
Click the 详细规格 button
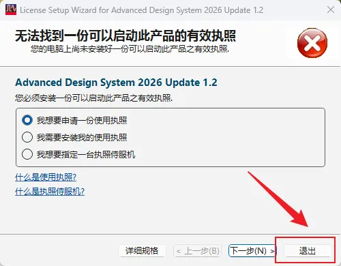click(x=142, y=251)
